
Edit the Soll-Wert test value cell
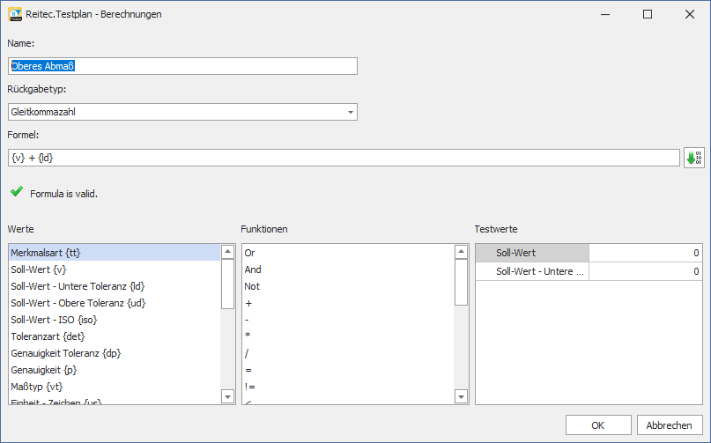pos(645,254)
